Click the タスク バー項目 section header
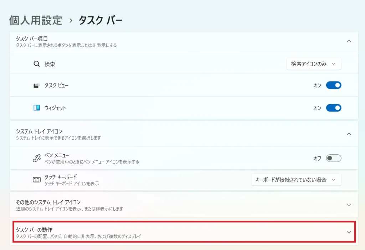 coord(32,39)
